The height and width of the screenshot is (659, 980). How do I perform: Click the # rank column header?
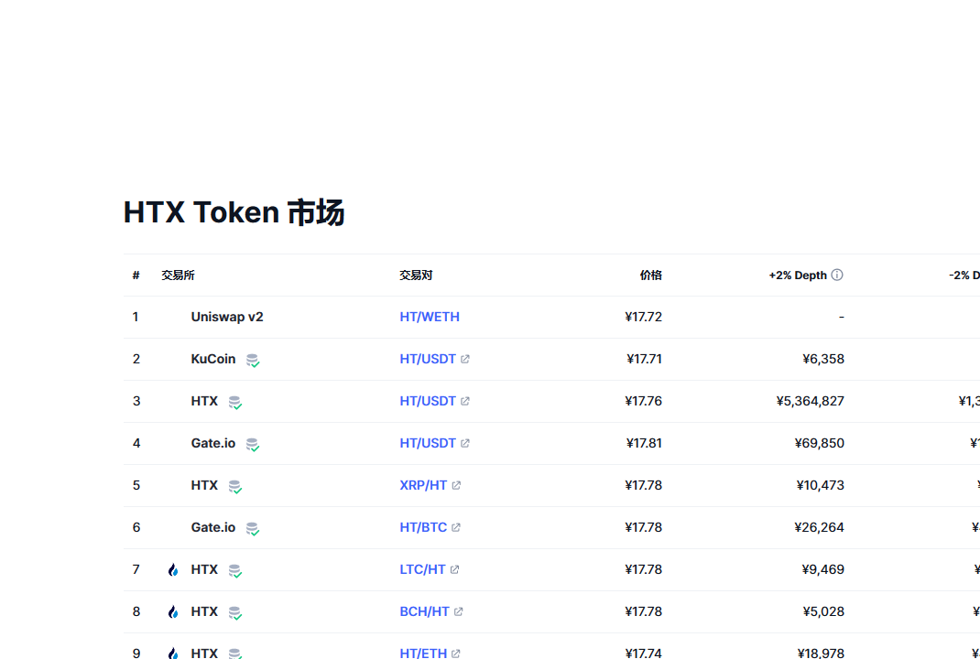pyautogui.click(x=136, y=275)
